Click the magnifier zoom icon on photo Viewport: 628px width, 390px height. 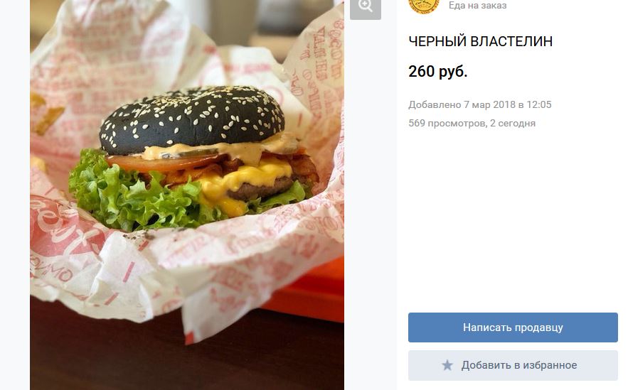point(366,7)
